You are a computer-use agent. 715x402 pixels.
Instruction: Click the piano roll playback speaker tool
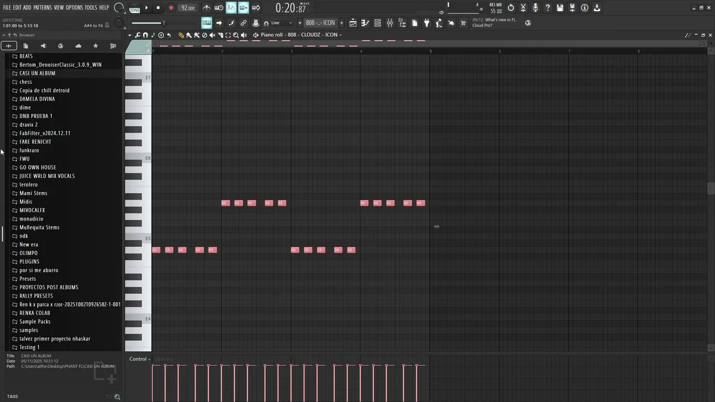(244, 35)
